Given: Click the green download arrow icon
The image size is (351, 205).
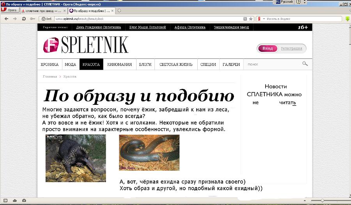Looking at the screenshot, I should [347, 19].
